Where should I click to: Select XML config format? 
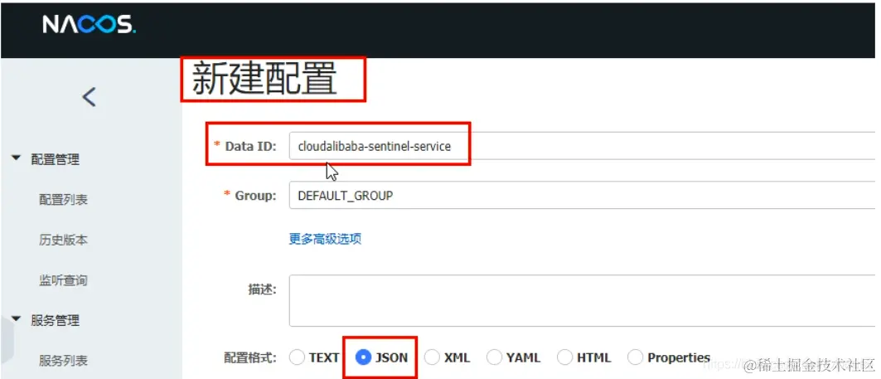coord(432,357)
